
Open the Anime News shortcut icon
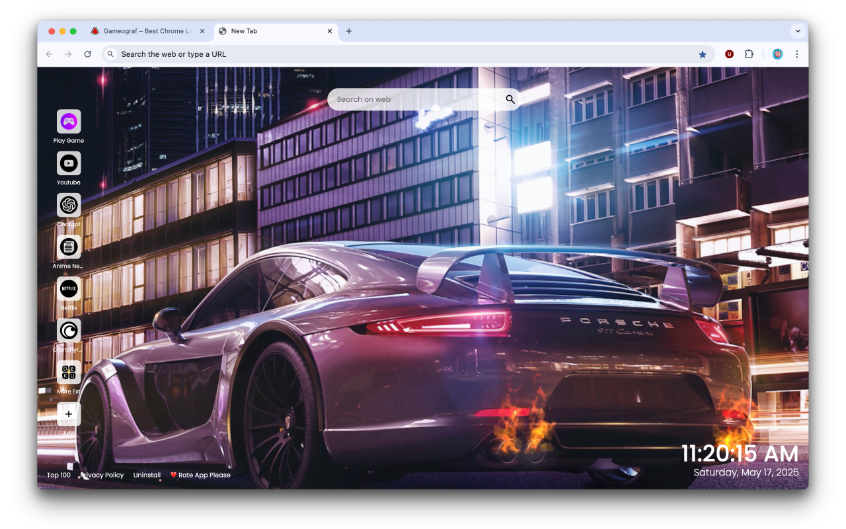point(69,247)
